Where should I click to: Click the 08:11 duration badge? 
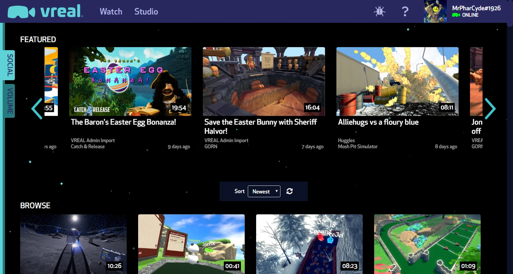[447, 108]
